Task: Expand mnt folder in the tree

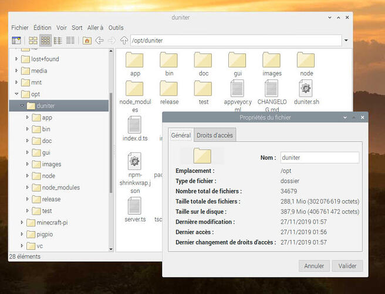Action: (x=16, y=82)
